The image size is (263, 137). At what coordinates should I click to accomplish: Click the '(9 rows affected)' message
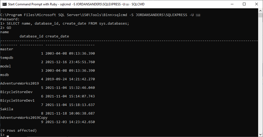19,131
